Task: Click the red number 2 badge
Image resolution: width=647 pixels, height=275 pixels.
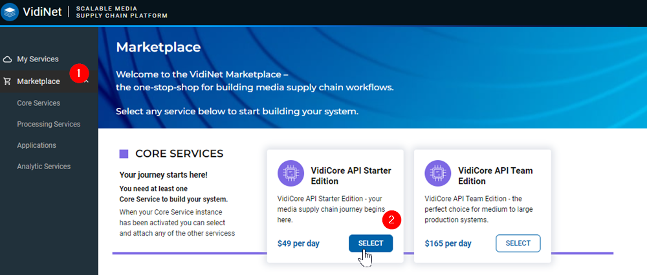Action: pyautogui.click(x=390, y=219)
